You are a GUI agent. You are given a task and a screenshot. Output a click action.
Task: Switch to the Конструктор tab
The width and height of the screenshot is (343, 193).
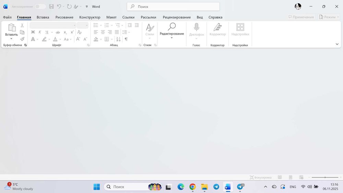(90, 17)
